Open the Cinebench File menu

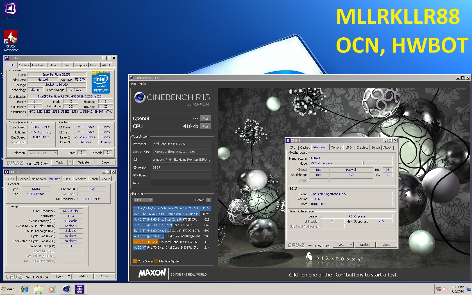(x=133, y=84)
